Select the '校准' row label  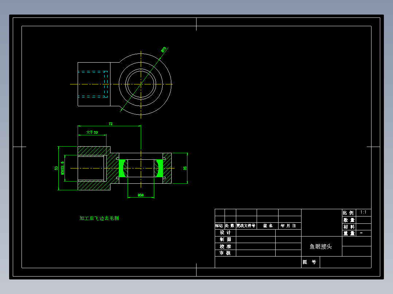pos(225,246)
